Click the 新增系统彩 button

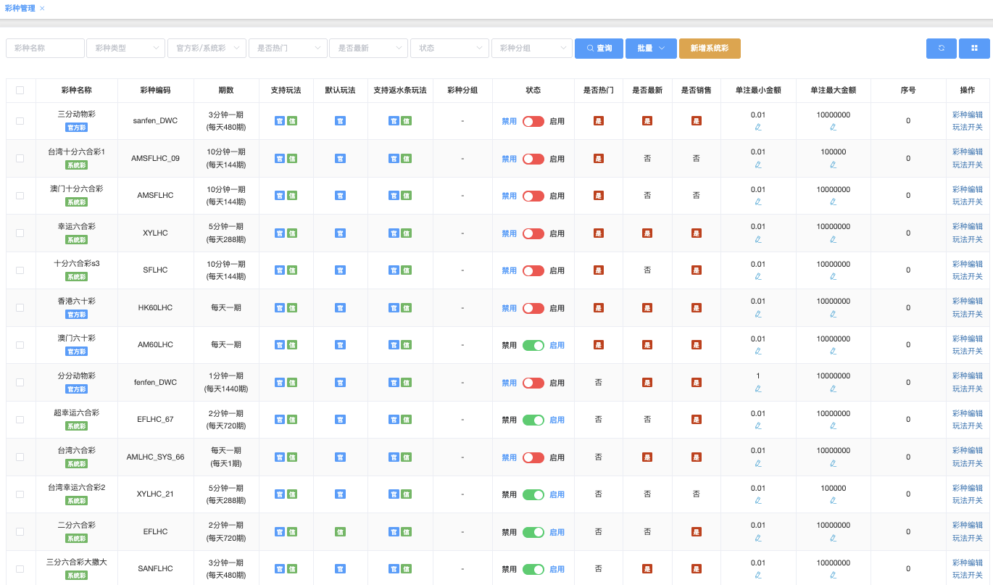pos(709,49)
